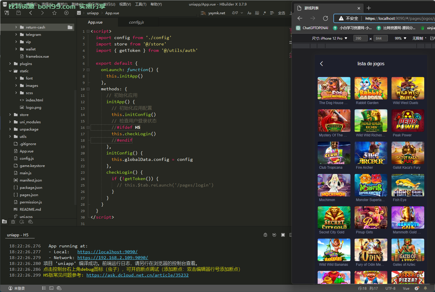Open the network 192.168.2.109:9090 link
Viewport: 435px width, 292px height.
coord(113,258)
